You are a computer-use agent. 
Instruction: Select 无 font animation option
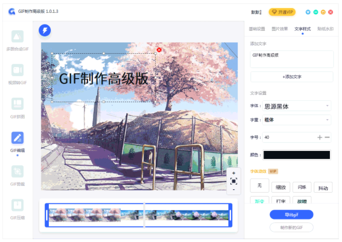259,185
